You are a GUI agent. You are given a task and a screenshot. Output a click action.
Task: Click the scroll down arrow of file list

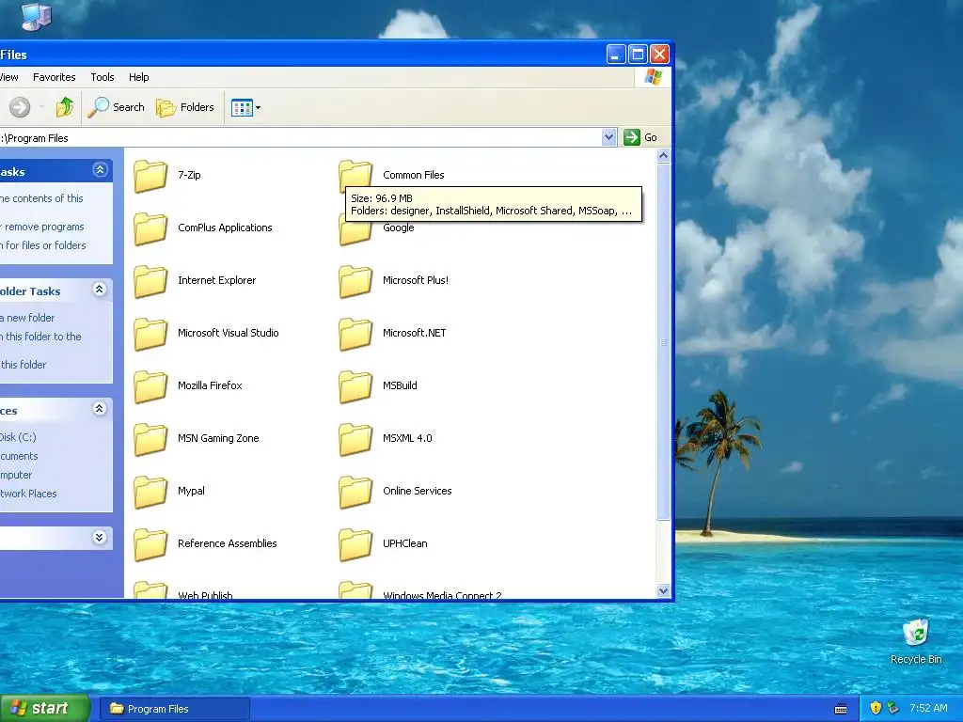(x=663, y=591)
